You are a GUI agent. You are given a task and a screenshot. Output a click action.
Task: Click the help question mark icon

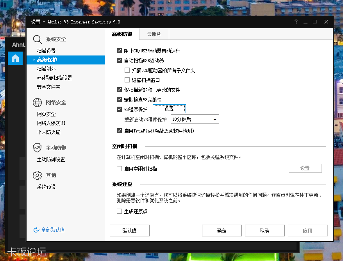pos(296,22)
